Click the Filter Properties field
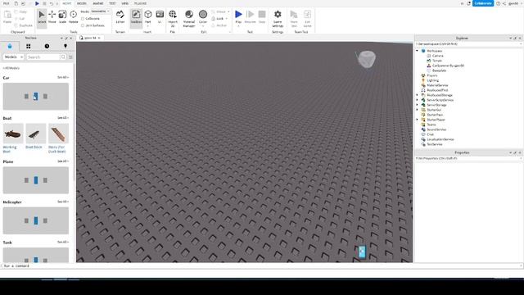This screenshot has height=295, width=524. 468,158
